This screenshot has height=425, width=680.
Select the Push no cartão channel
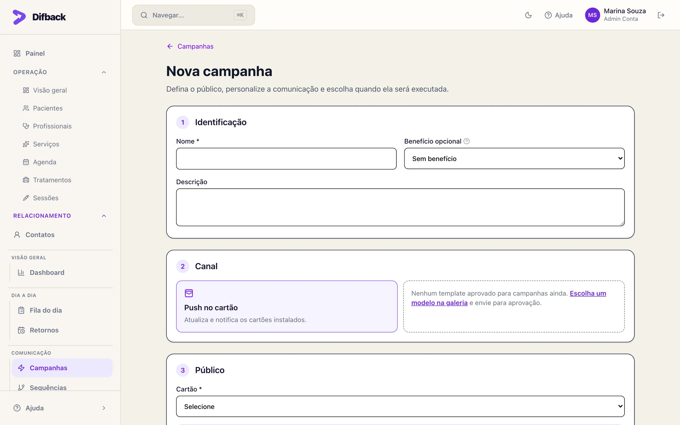(287, 306)
